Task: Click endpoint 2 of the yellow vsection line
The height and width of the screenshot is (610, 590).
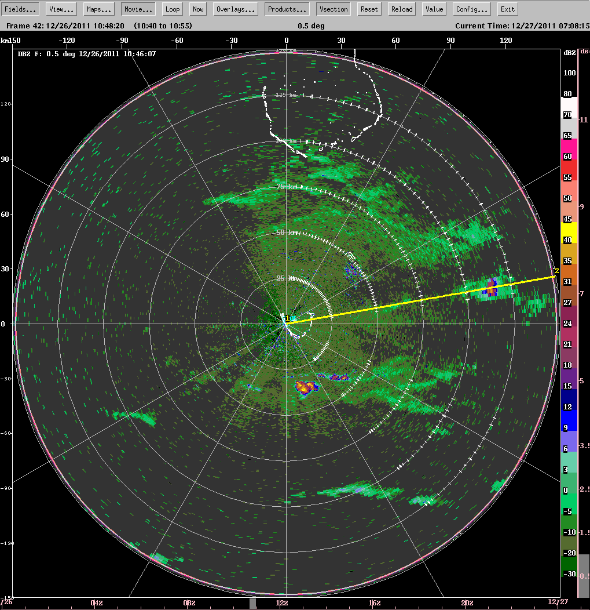Action: click(x=556, y=271)
